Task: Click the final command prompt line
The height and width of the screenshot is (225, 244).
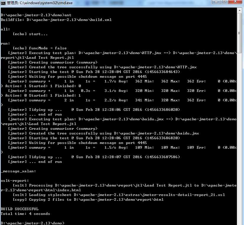Action: point(32,223)
